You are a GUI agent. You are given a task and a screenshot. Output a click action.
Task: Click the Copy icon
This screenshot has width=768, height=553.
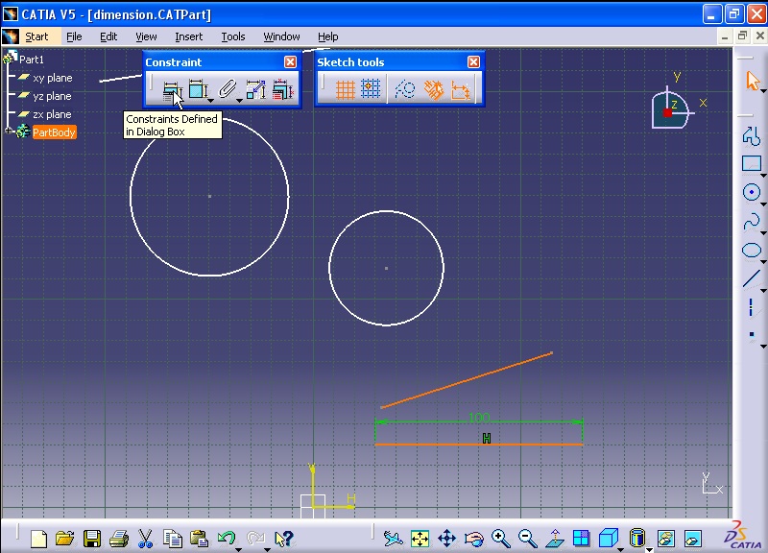[173, 539]
